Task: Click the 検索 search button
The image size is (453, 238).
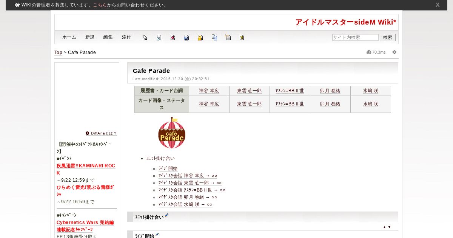Action: pyautogui.click(x=388, y=37)
